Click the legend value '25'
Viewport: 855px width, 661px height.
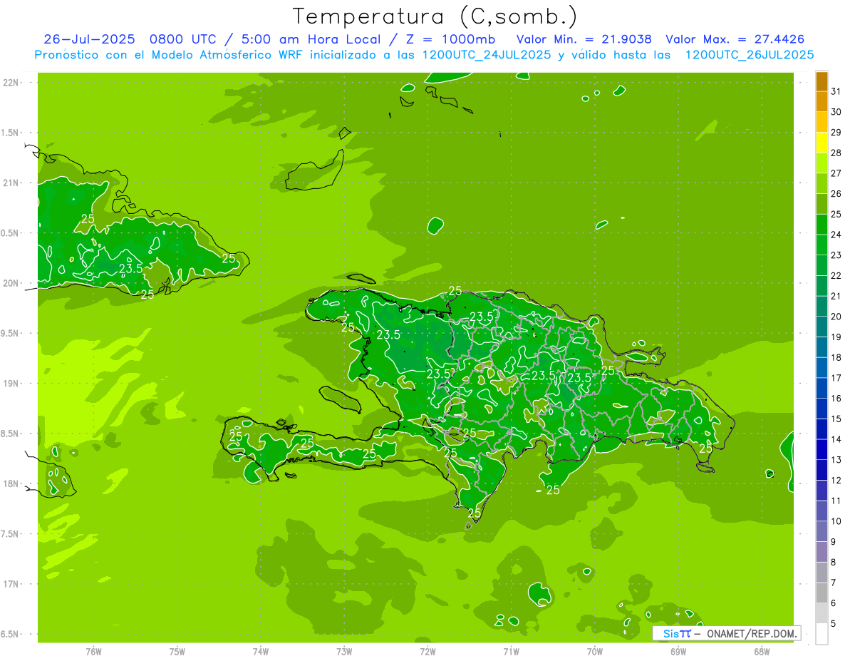836,214
